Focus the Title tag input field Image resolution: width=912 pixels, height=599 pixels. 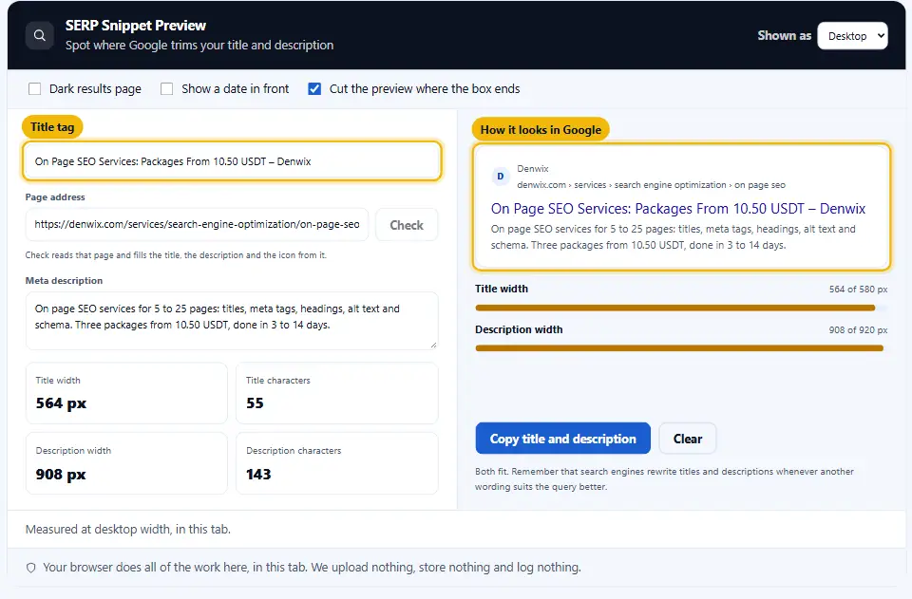tap(232, 161)
